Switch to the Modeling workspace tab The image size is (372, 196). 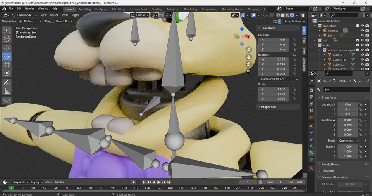coord(85,9)
